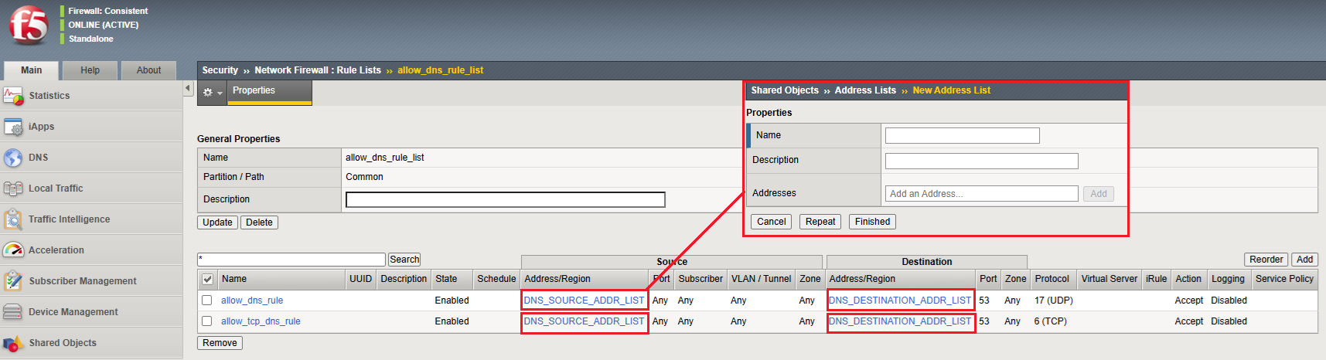Check the allow_dns_rule row checkbox
The image size is (1326, 360).
(206, 301)
